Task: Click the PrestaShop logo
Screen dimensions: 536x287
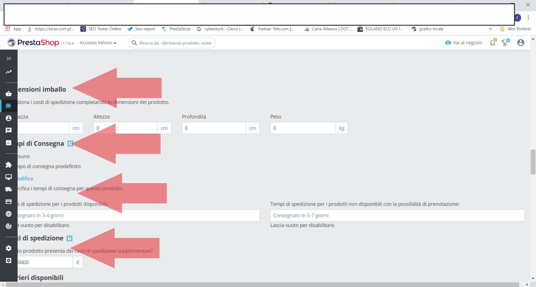Action: (33, 43)
